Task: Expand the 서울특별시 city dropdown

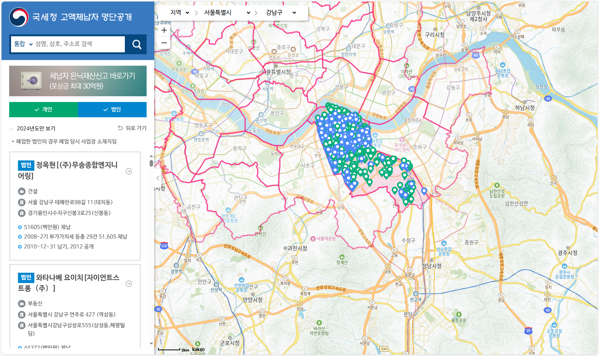Action: (x=227, y=13)
